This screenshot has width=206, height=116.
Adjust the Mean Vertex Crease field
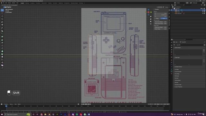point(160,24)
